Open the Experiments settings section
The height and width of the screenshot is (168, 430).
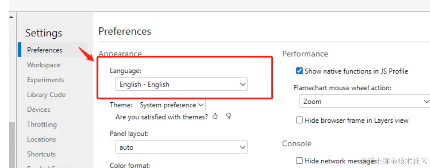coord(46,80)
